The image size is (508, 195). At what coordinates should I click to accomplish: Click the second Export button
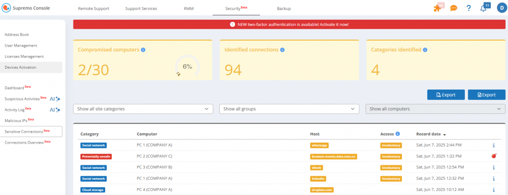pos(487,95)
